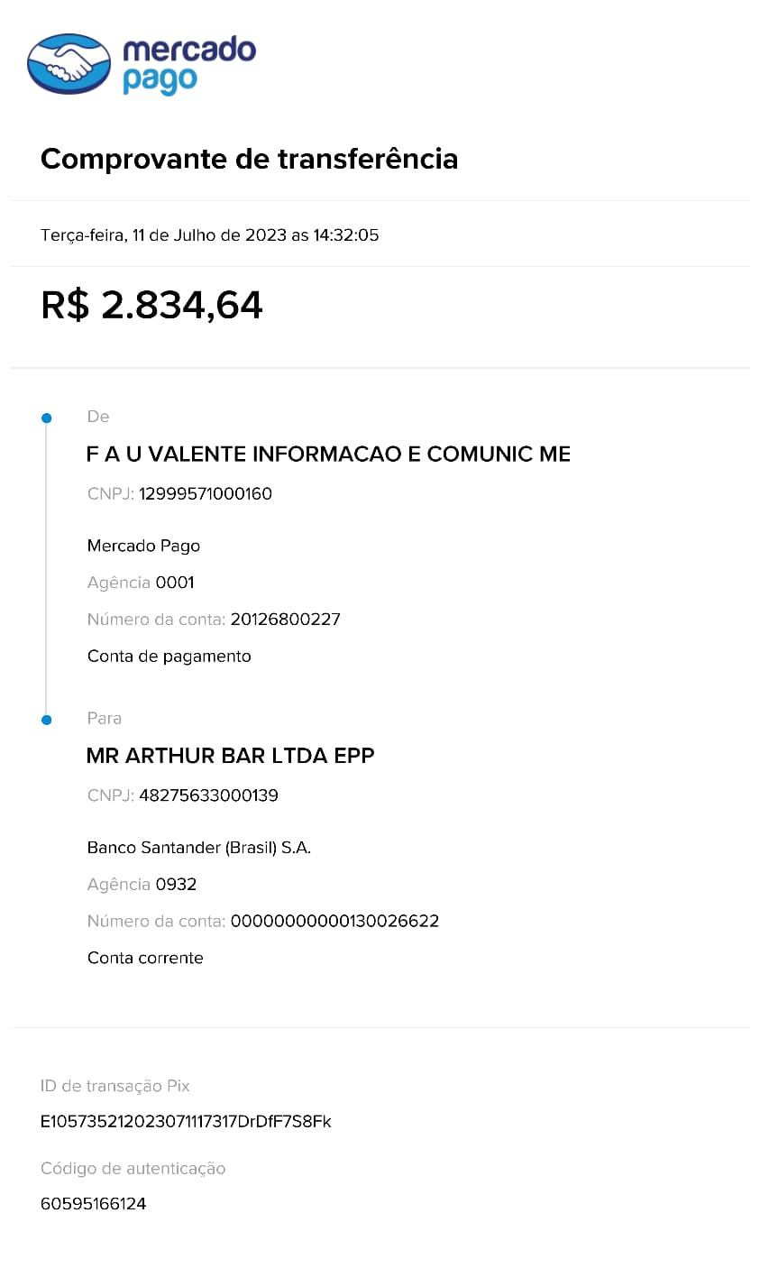Select the Pix transaction ID string
This screenshot has width=760, height=1268.
coord(186,1122)
